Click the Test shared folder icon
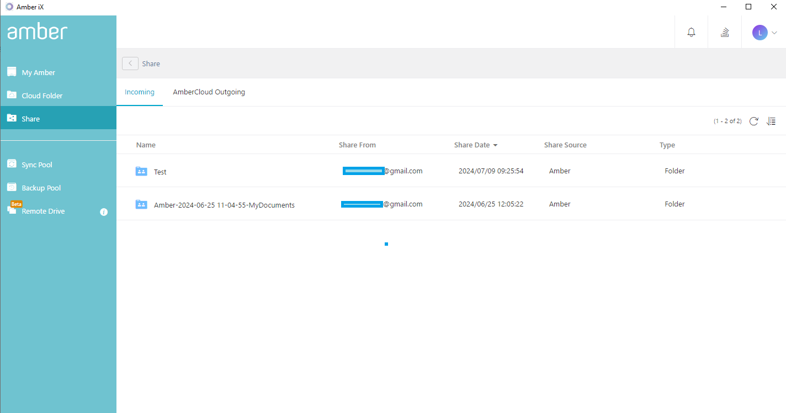This screenshot has height=413, width=786. click(141, 171)
